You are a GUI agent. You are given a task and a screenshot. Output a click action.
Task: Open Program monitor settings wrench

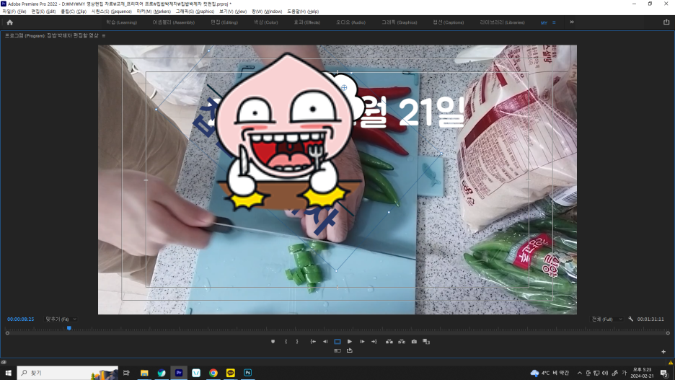631,319
